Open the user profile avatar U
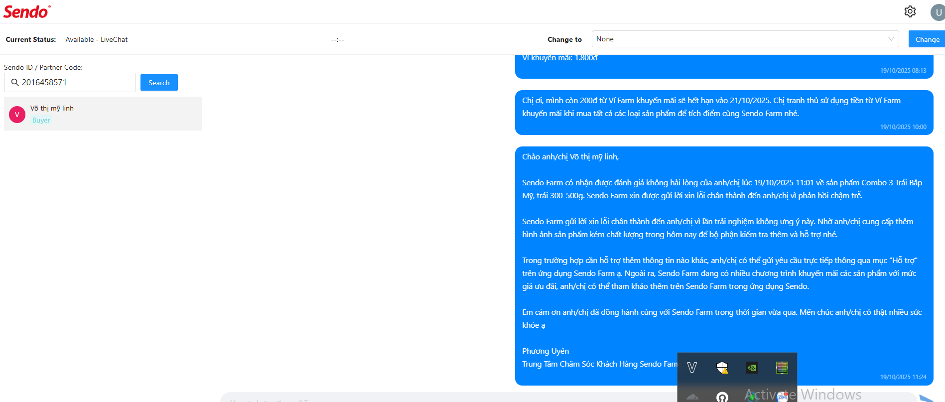The height and width of the screenshot is (402, 945). pos(938,12)
